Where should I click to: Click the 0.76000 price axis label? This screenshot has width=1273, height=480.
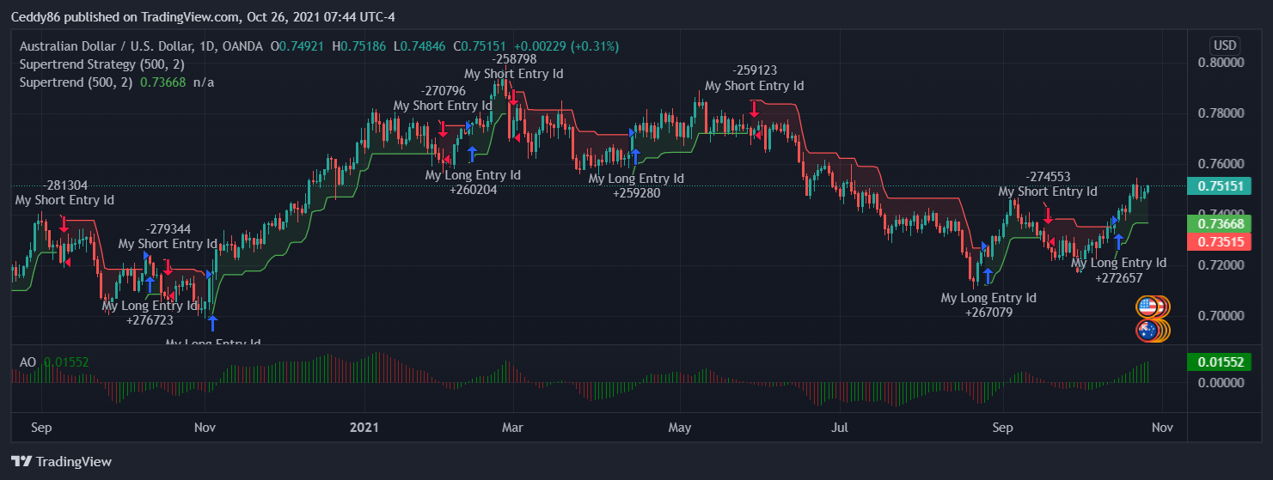point(1220,164)
